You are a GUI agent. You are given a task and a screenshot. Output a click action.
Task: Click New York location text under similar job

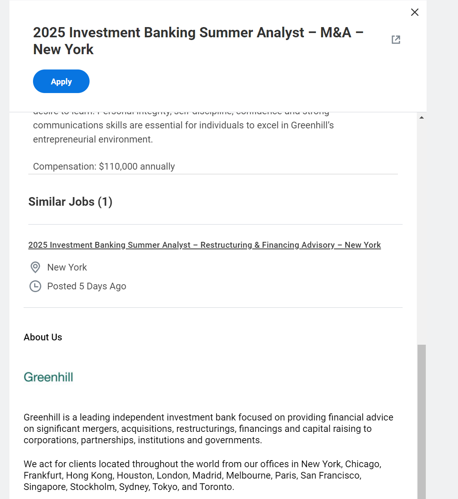click(x=67, y=267)
